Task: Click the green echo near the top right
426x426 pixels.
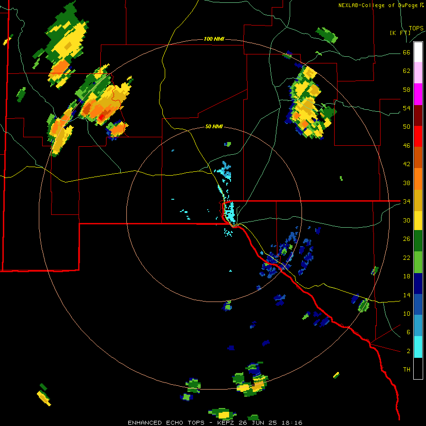Action: 327,35
